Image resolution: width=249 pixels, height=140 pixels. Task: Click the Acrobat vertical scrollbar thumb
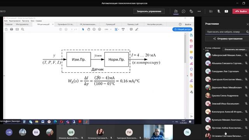[x=185, y=48]
